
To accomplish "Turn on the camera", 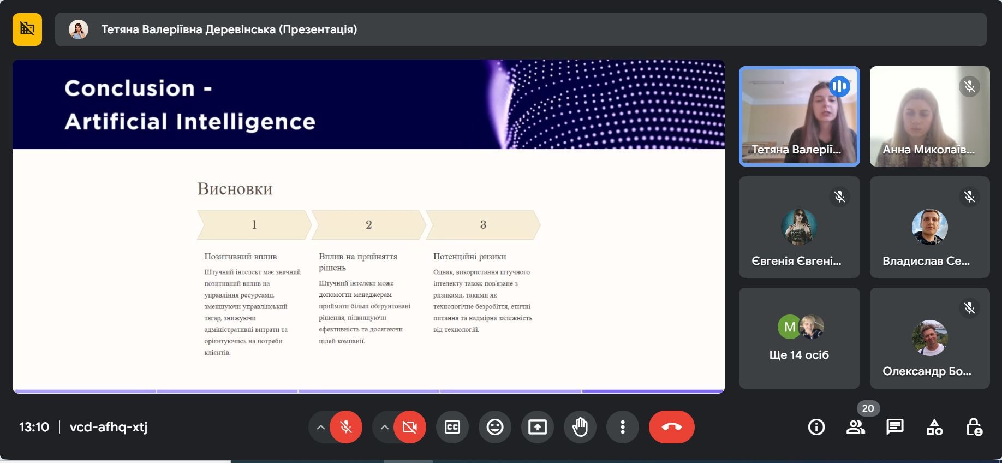I will (x=410, y=427).
